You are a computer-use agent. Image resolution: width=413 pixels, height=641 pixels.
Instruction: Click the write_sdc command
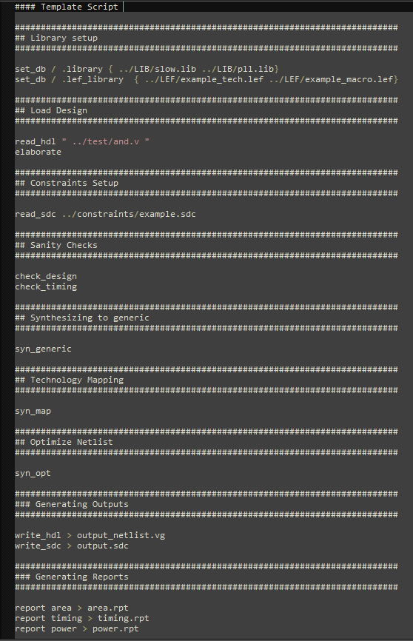coord(38,546)
